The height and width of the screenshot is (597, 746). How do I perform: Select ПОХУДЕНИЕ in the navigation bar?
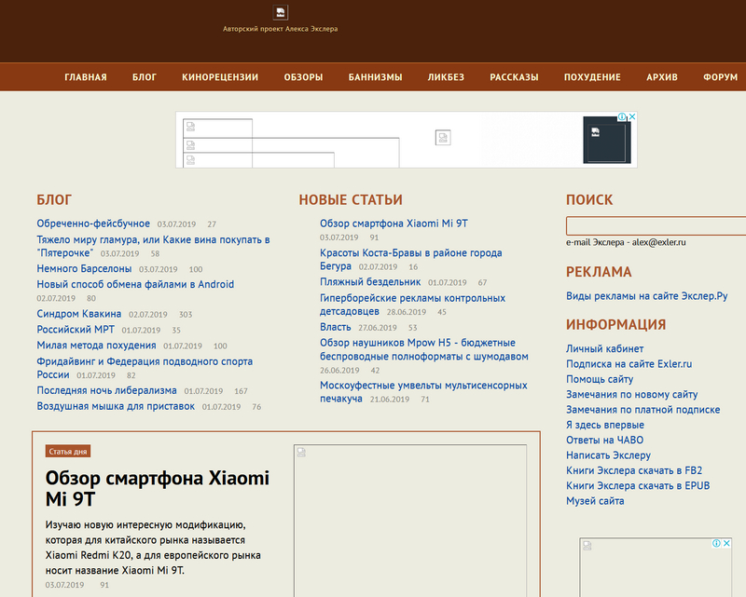[592, 77]
